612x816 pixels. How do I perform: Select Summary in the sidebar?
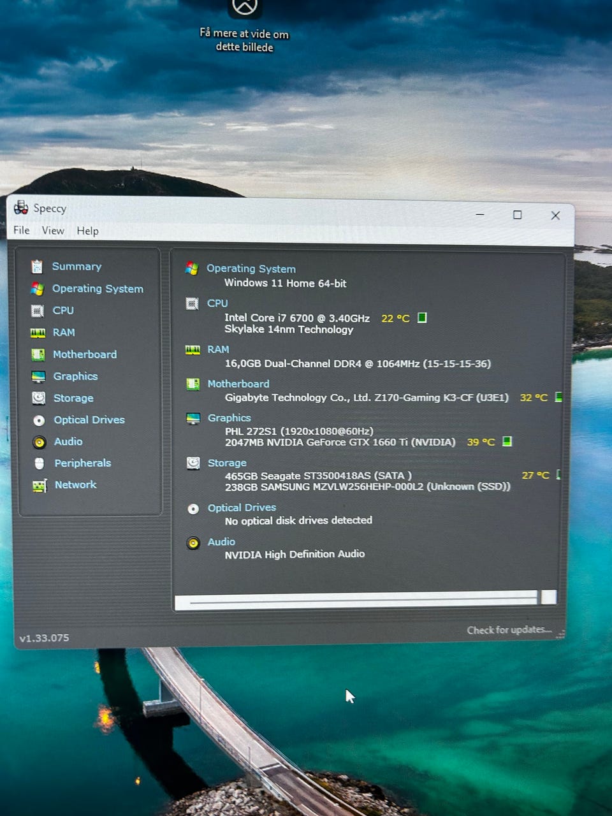pos(76,266)
